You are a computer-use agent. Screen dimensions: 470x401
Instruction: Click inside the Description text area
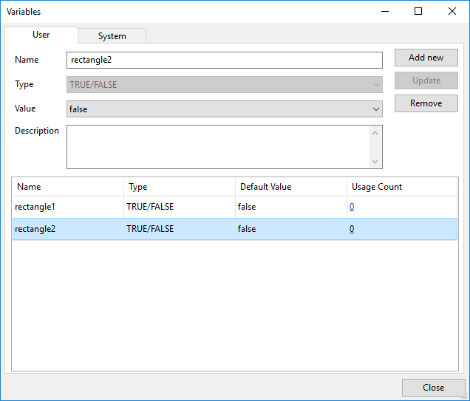click(x=219, y=147)
